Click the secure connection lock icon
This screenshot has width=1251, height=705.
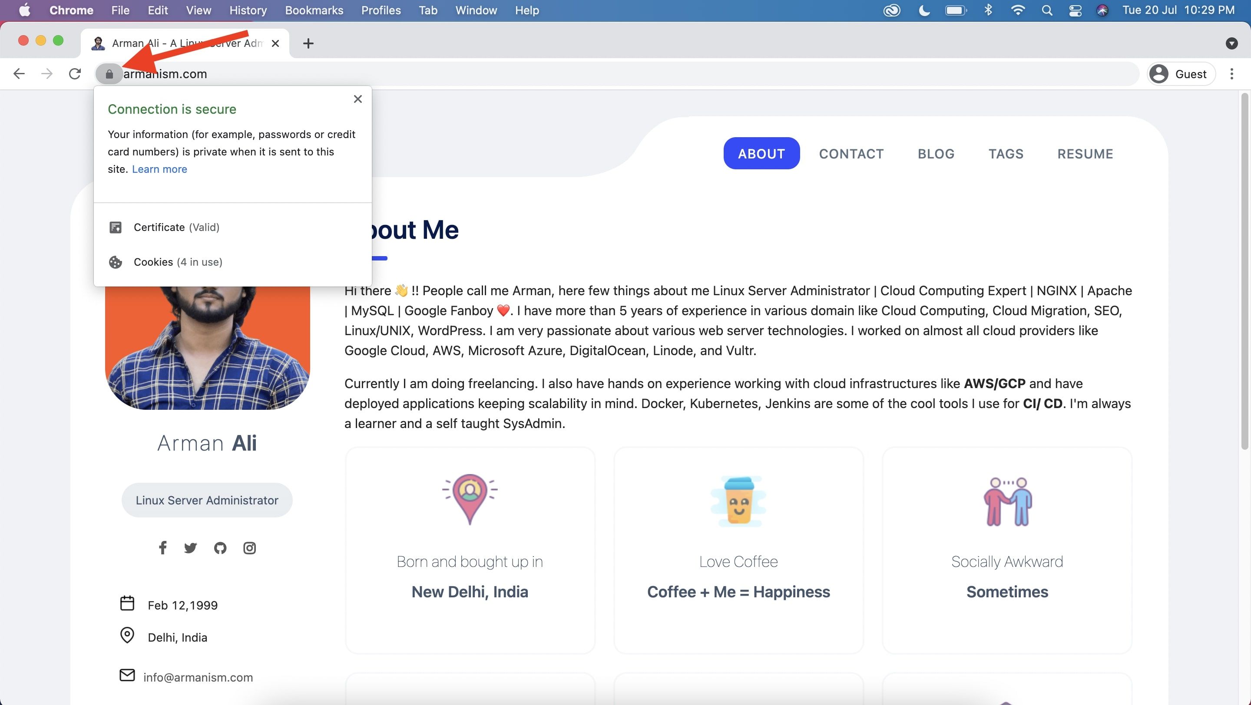(x=109, y=73)
